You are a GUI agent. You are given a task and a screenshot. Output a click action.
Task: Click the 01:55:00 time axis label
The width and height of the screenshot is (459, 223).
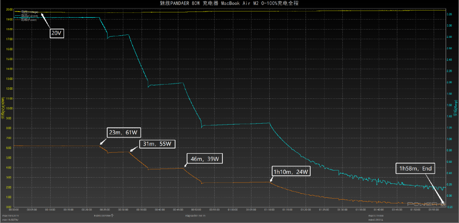tap(434, 210)
